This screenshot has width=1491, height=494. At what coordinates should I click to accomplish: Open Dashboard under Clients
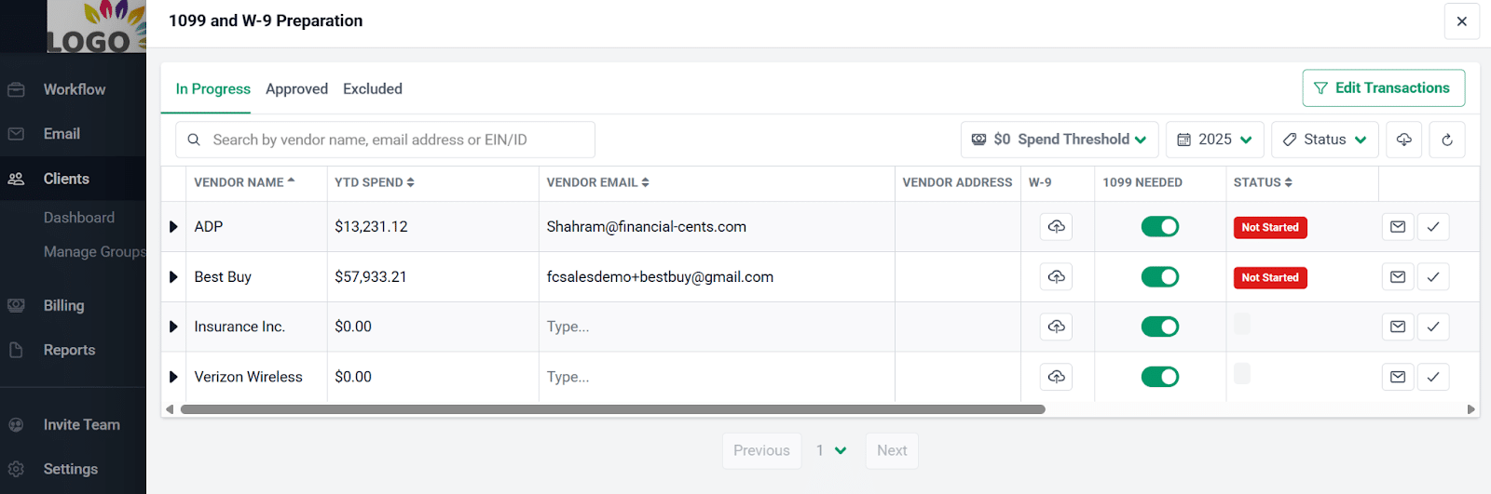click(x=79, y=218)
